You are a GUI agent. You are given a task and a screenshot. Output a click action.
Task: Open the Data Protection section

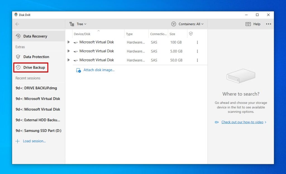36,57
